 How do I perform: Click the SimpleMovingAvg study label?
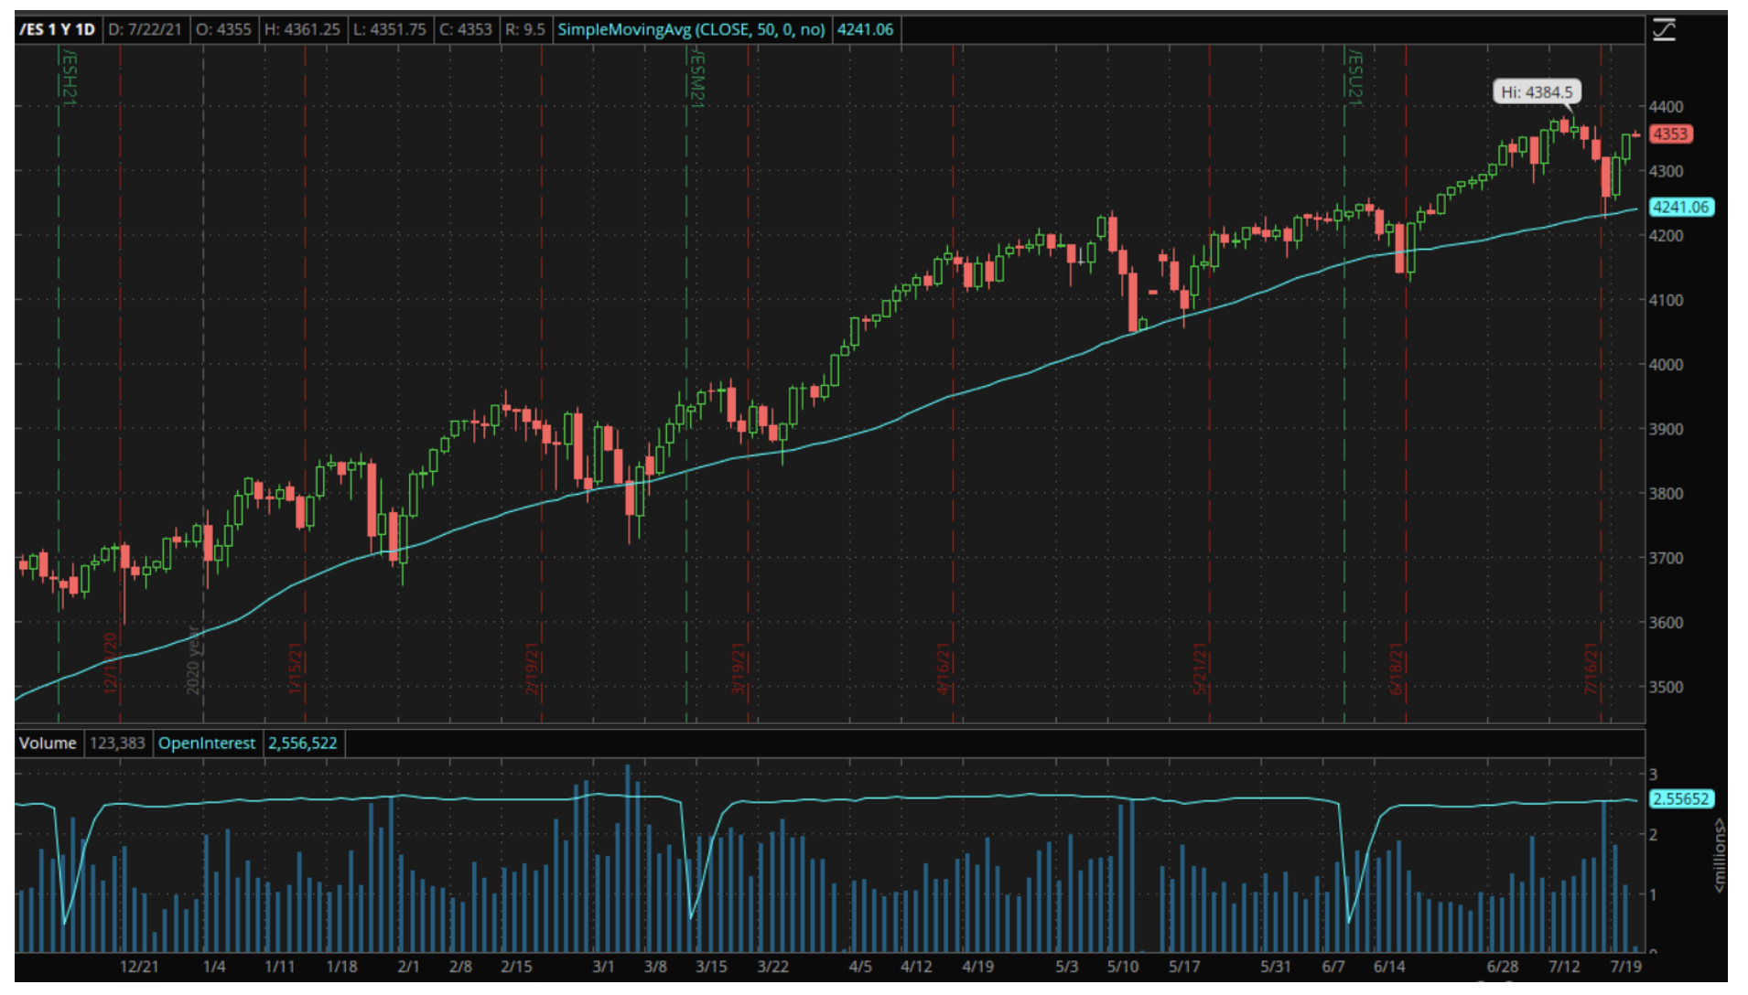(691, 29)
